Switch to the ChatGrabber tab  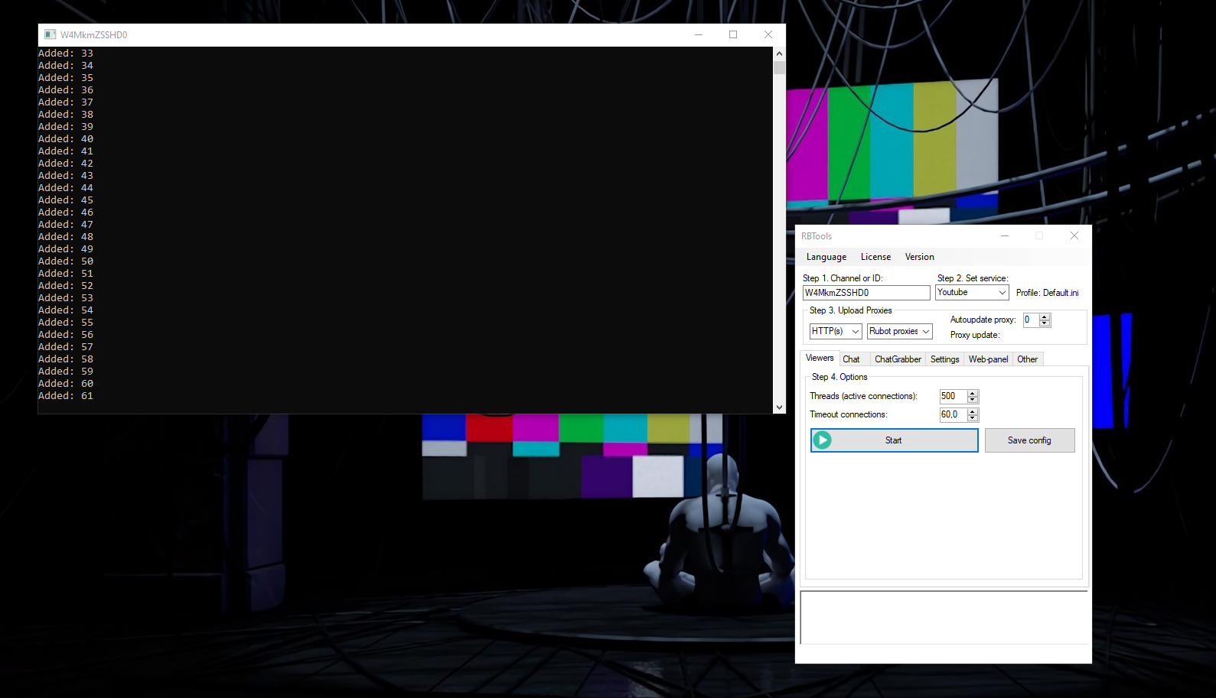898,359
